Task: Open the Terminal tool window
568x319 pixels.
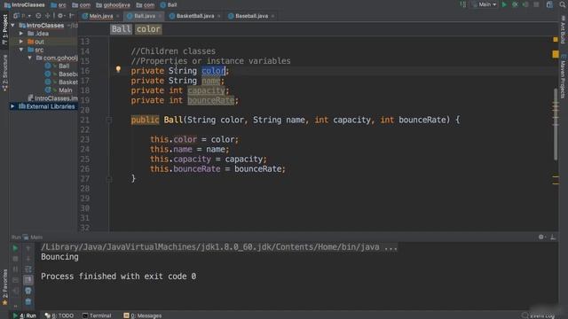Action: (97, 315)
